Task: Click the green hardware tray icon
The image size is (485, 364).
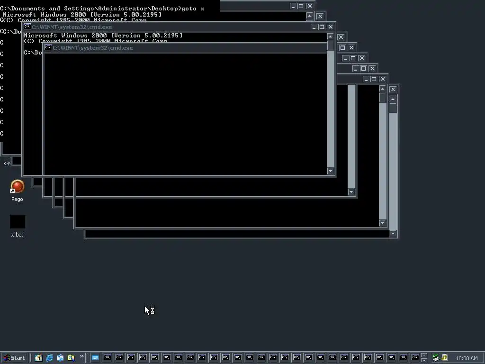Action: 436,358
